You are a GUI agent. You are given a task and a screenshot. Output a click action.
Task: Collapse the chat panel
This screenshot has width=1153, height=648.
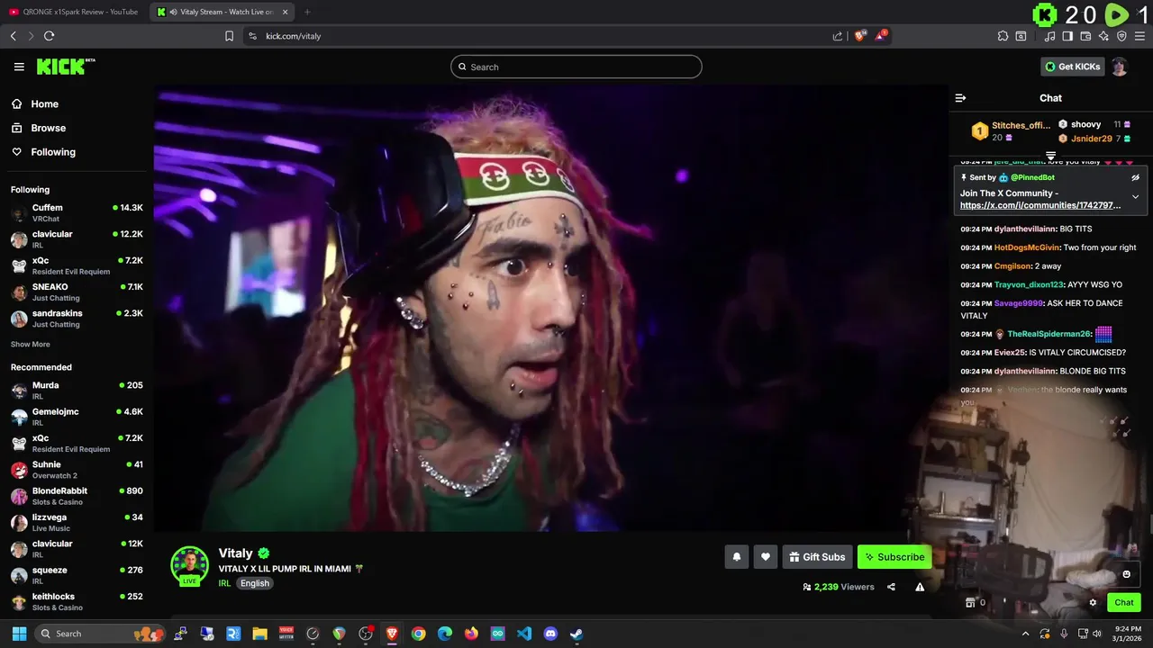pos(960,98)
